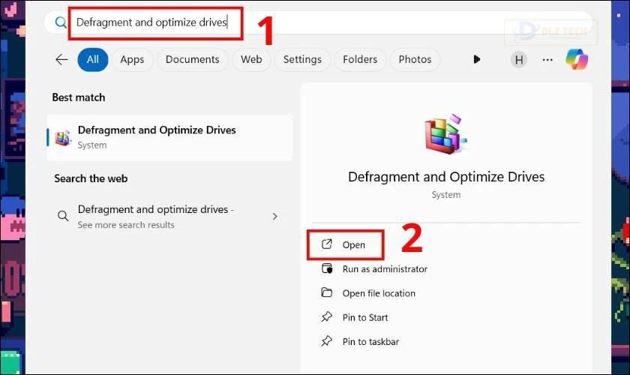Switch to the Settings filter tab
The image size is (630, 375).
302,59
